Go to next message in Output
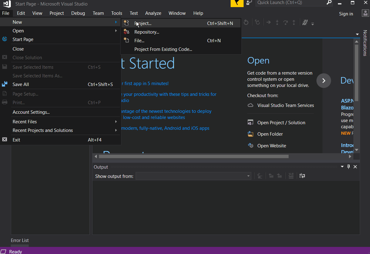 click(x=279, y=176)
